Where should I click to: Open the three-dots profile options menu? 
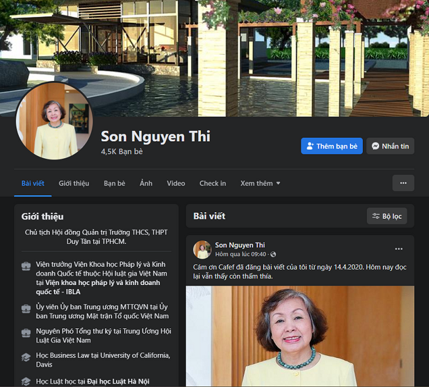[403, 183]
